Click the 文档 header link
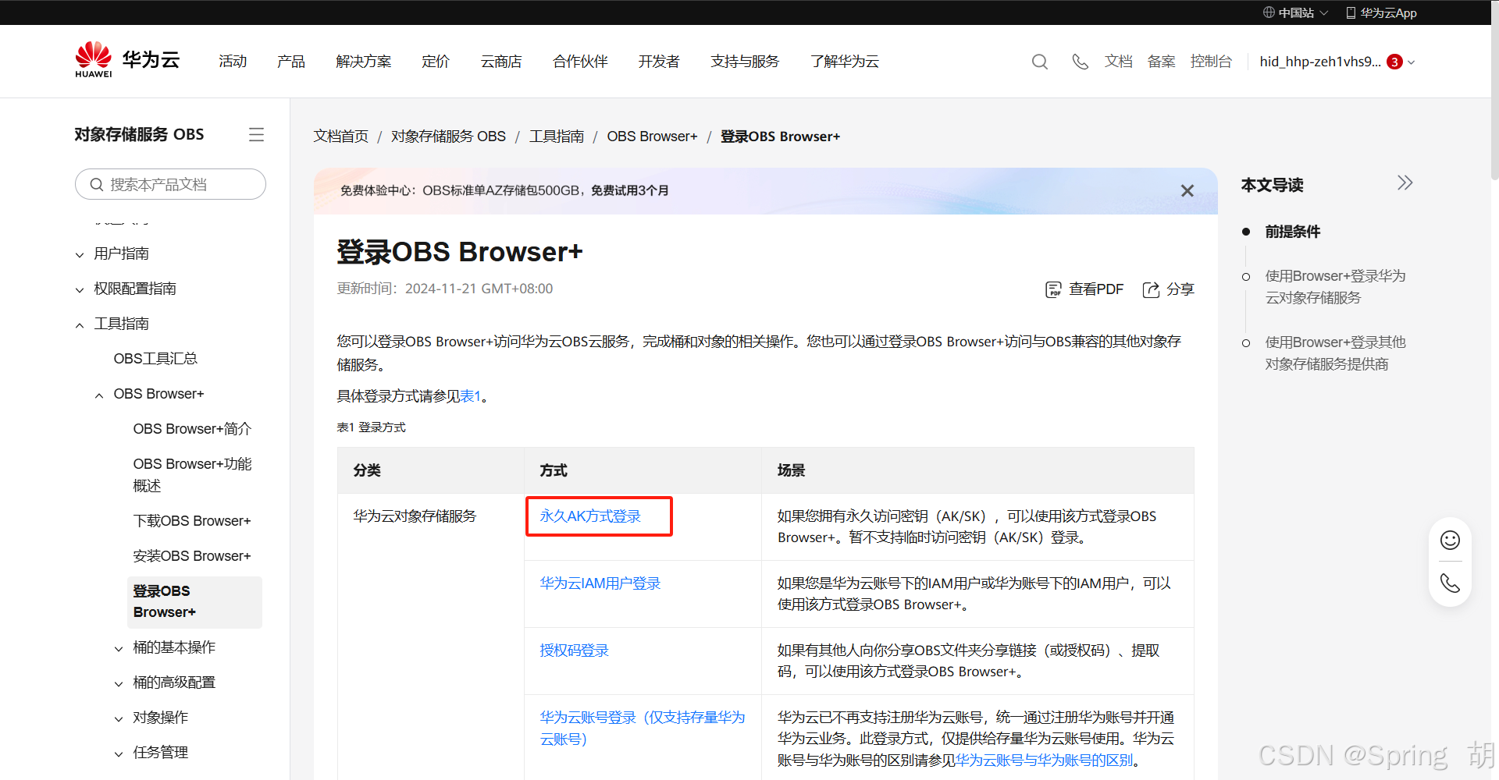The height and width of the screenshot is (780, 1499). pyautogui.click(x=1118, y=62)
